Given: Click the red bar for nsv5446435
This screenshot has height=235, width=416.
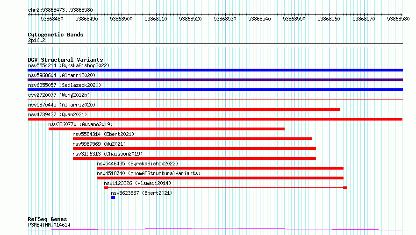Looking at the screenshot, I should click(x=220, y=168).
